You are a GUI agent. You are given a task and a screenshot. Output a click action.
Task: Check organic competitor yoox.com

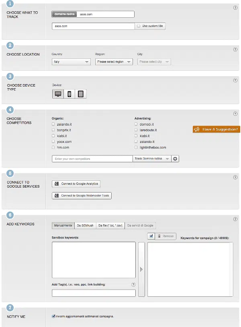(53, 142)
